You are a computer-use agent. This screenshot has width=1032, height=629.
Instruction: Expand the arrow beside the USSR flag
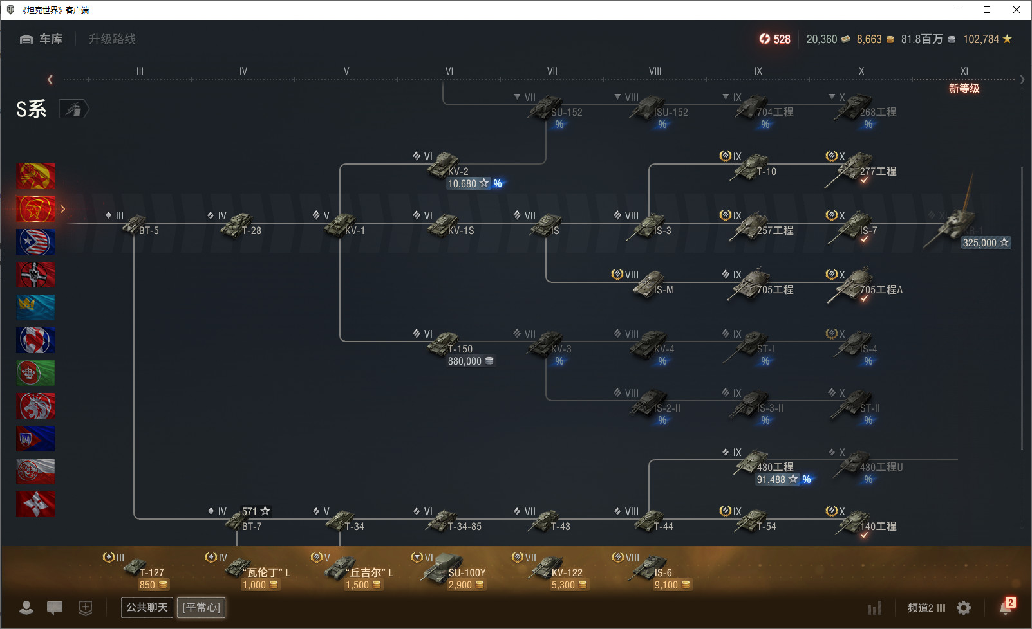(x=62, y=209)
